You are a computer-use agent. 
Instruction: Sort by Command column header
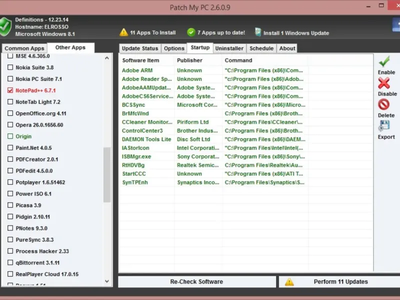point(265,60)
